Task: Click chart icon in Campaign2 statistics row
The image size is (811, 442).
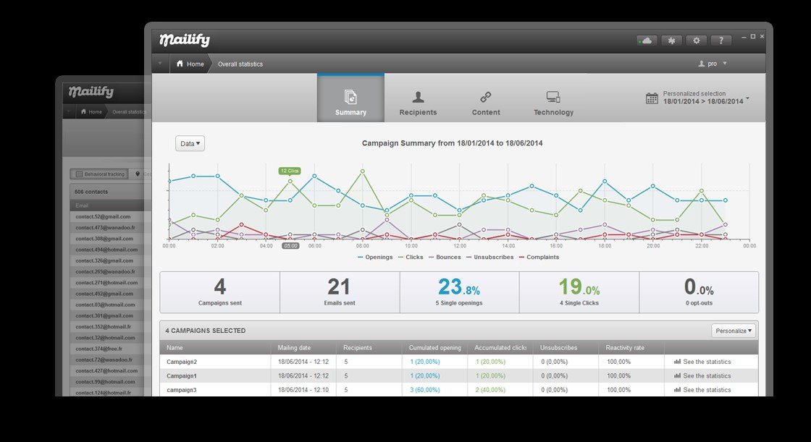Action: coord(677,362)
